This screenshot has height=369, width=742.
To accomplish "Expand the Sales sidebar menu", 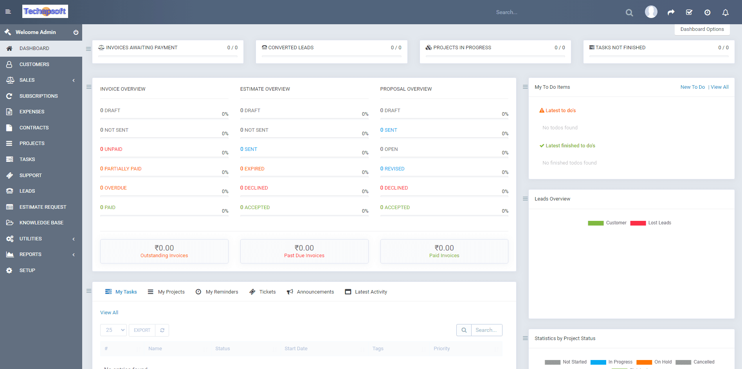I will [41, 80].
